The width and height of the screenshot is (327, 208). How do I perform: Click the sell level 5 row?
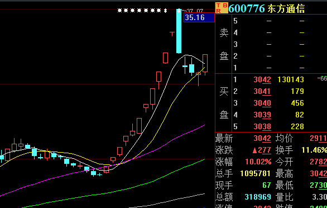(x=280, y=21)
